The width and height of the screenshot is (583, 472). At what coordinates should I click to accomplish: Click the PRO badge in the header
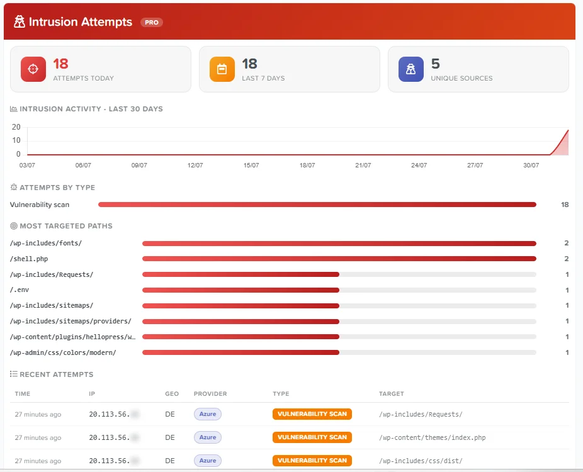(x=152, y=22)
